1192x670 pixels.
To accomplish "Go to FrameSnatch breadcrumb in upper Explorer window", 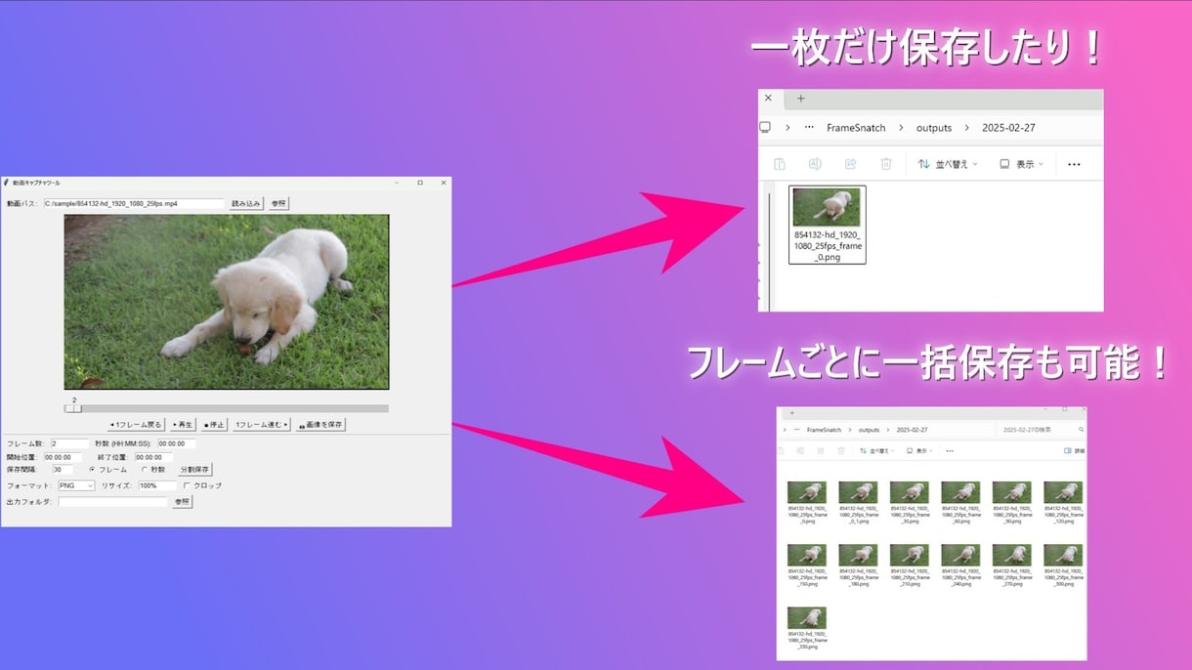I will pyautogui.click(x=856, y=128).
